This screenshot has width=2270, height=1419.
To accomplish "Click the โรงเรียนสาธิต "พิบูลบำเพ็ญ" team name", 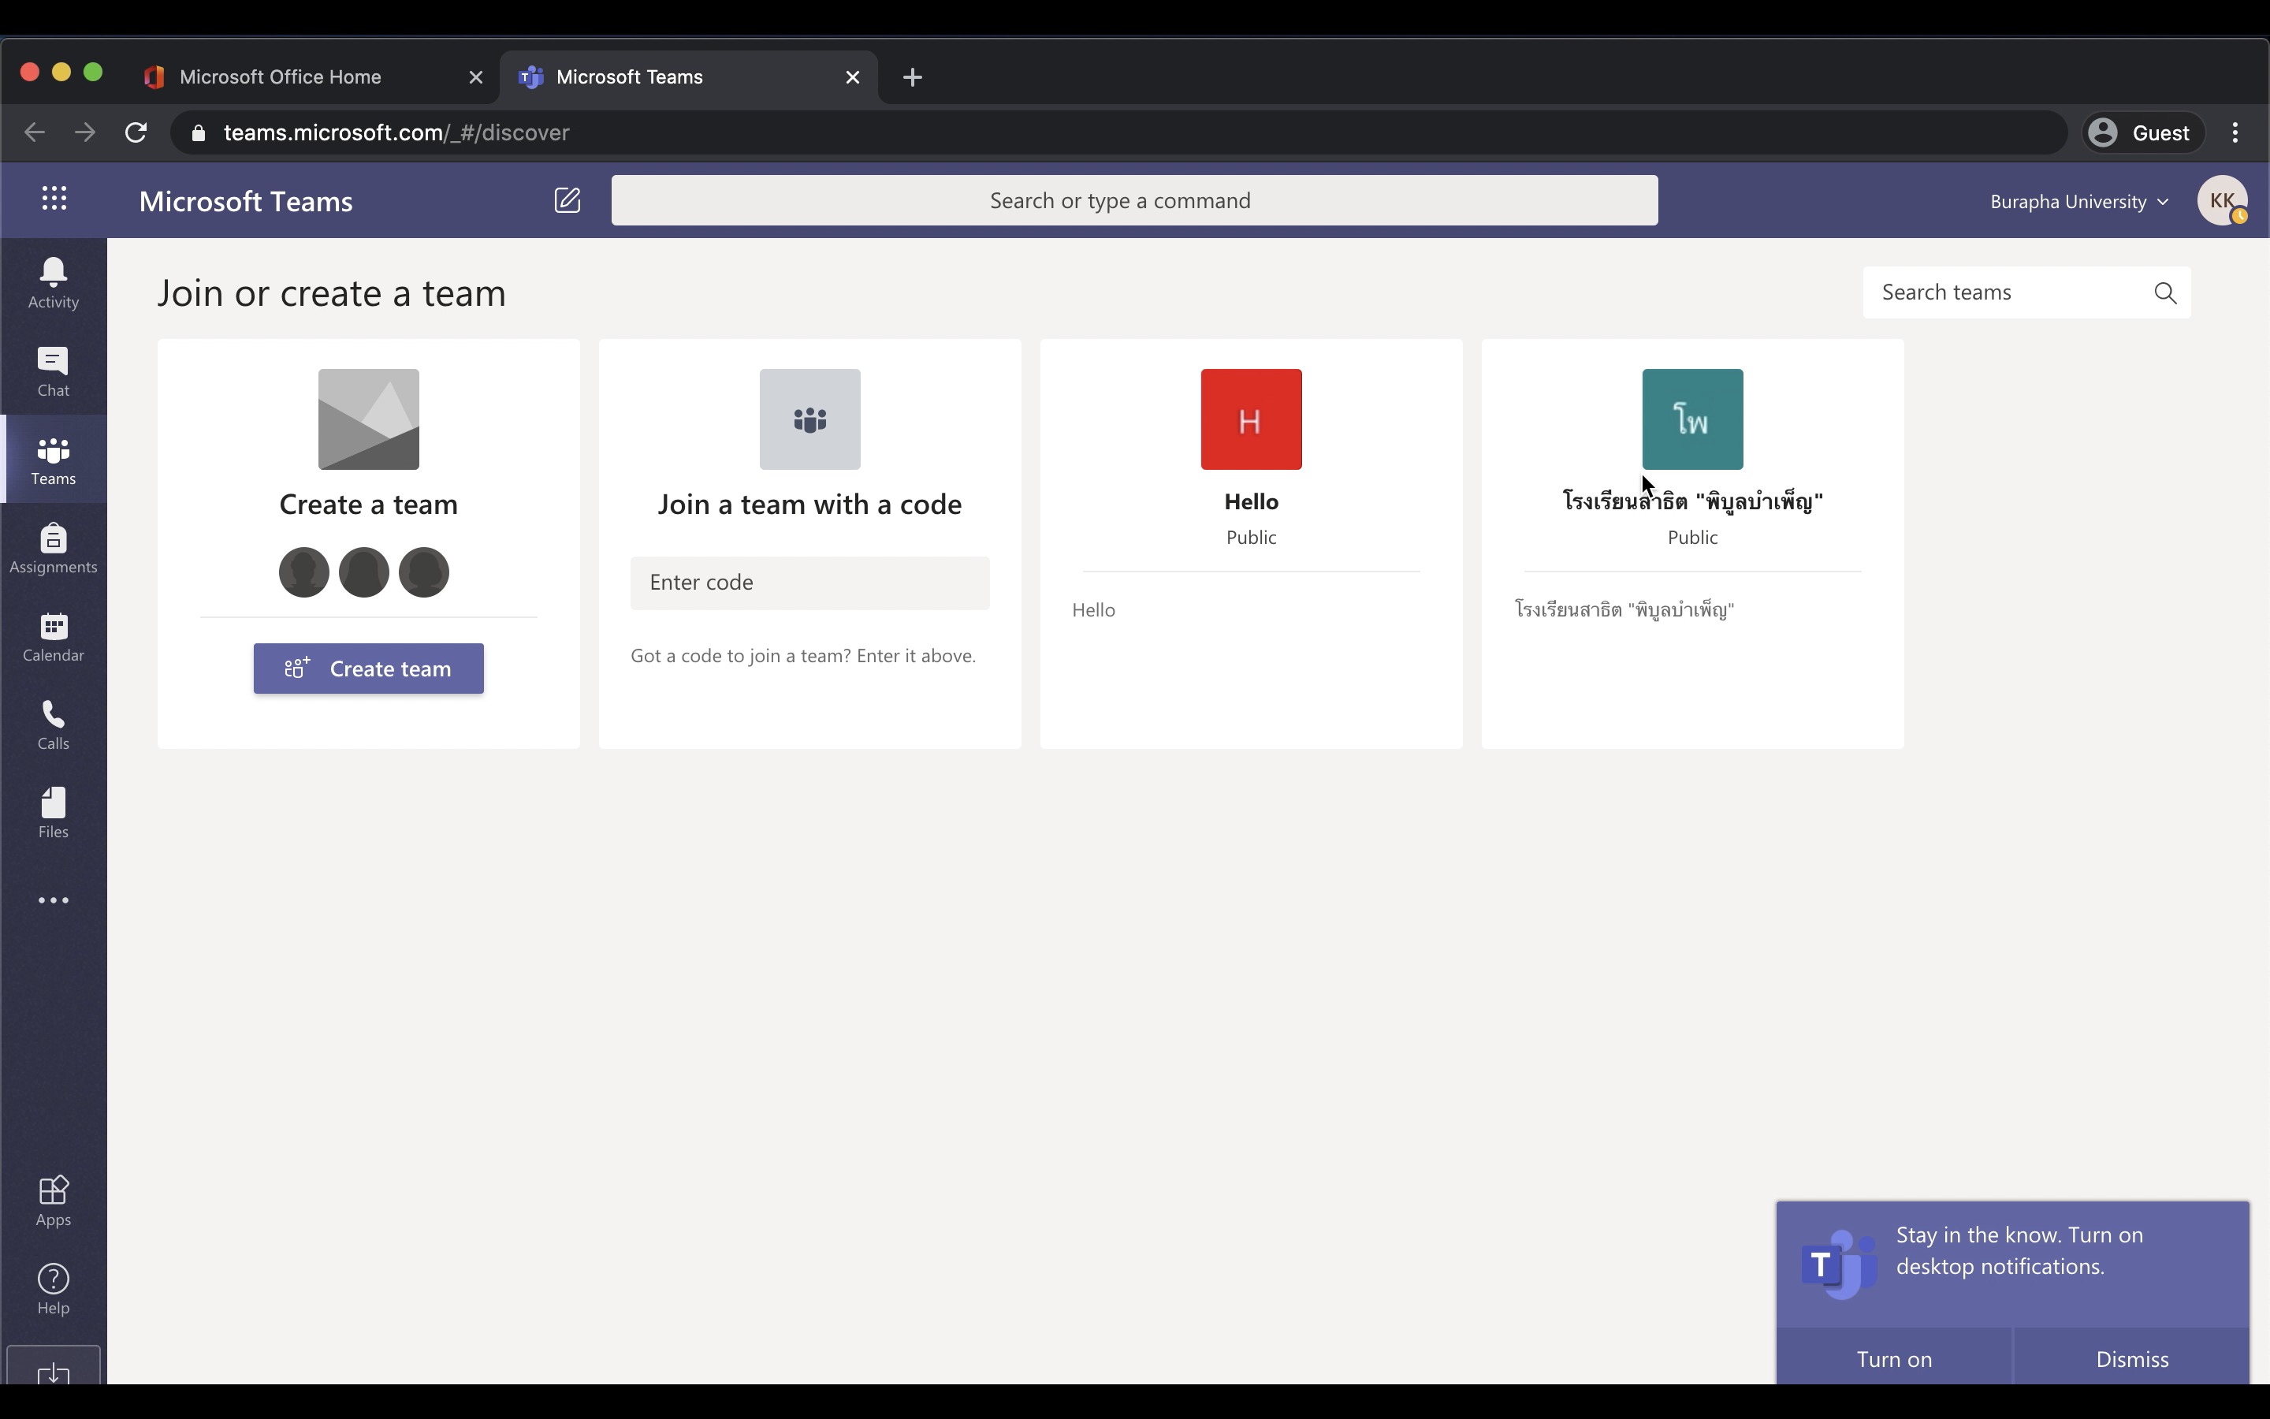I will tap(1692, 501).
